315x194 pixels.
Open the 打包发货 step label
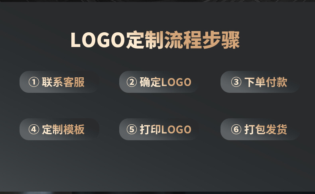click(x=266, y=129)
